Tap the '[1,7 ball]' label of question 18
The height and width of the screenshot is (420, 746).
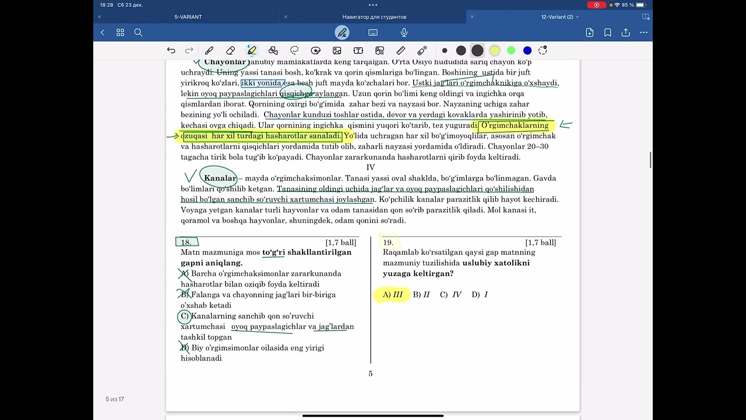pyautogui.click(x=340, y=242)
